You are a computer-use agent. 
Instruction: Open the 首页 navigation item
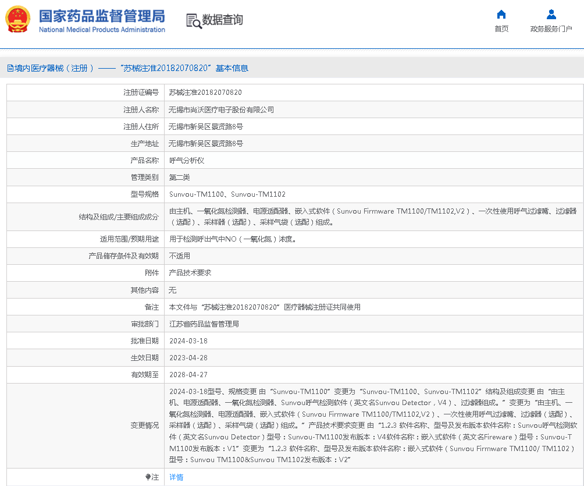(x=501, y=29)
